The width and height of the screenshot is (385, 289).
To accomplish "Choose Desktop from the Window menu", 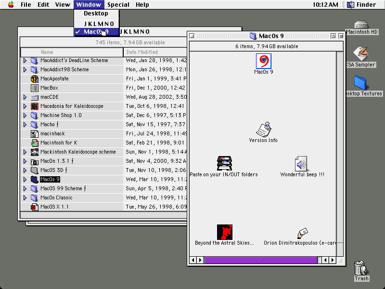I will tap(97, 13).
